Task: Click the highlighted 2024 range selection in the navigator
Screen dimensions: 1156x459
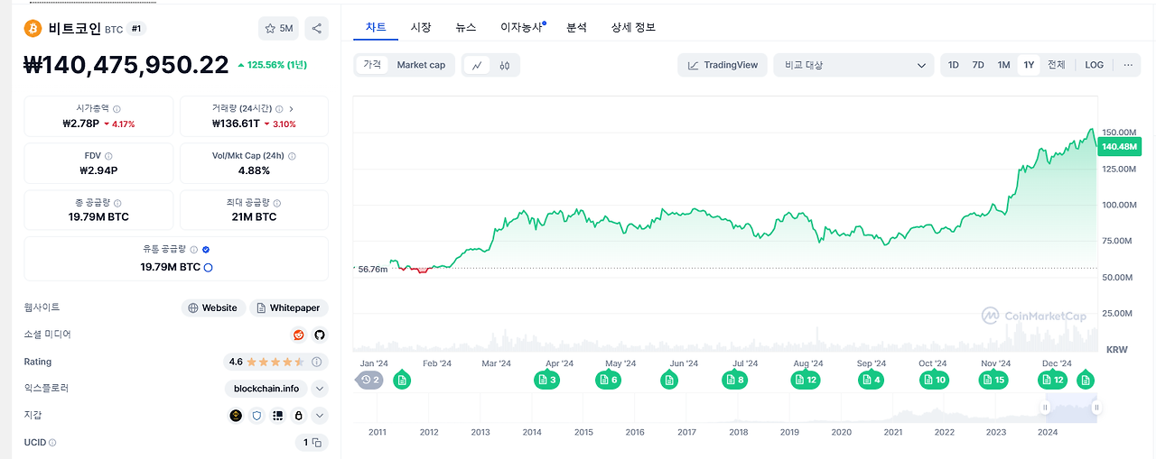Action: [1071, 408]
